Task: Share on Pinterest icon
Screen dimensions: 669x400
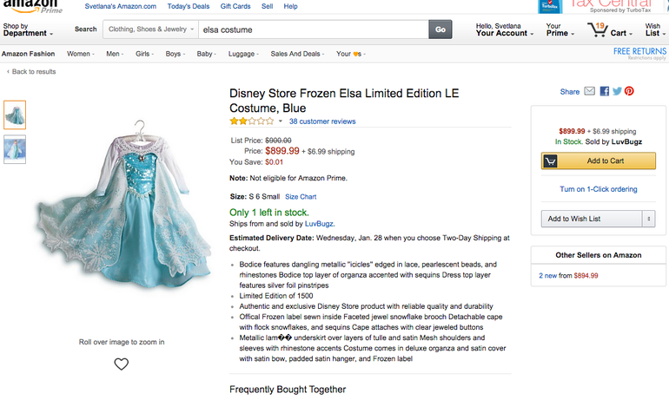Action: click(629, 91)
